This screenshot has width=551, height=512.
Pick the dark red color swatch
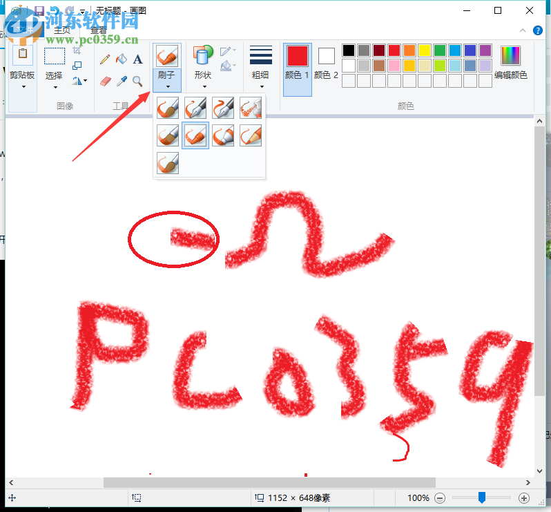[379, 50]
